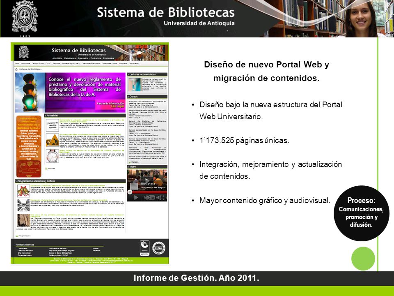Screen dimensions: 394x296
Task: Click 'Para más información Clic aquí' banner button
Action: coord(110,105)
